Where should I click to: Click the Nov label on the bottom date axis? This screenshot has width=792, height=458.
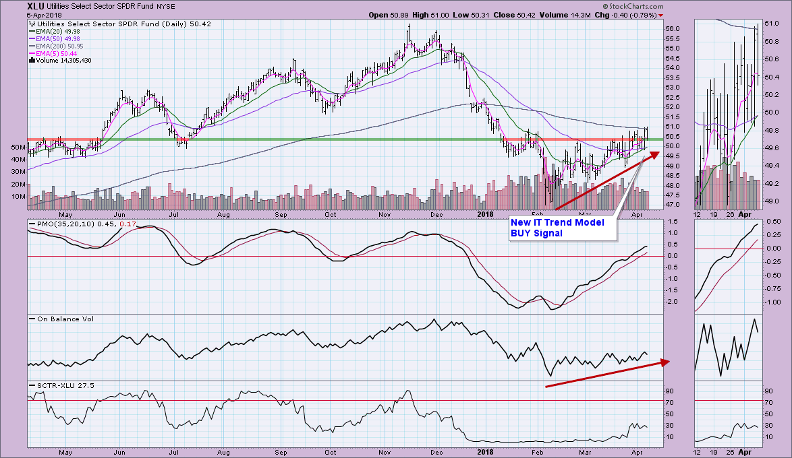pos(385,453)
